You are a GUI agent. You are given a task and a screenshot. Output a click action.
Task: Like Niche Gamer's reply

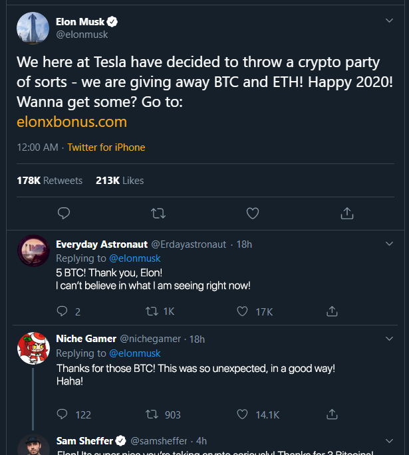pos(243,414)
